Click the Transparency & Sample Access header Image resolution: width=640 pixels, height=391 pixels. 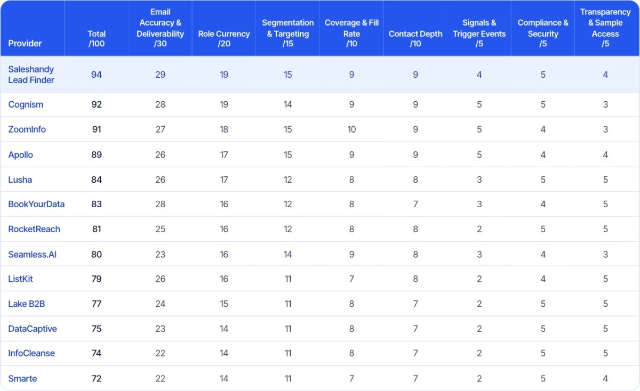(605, 28)
